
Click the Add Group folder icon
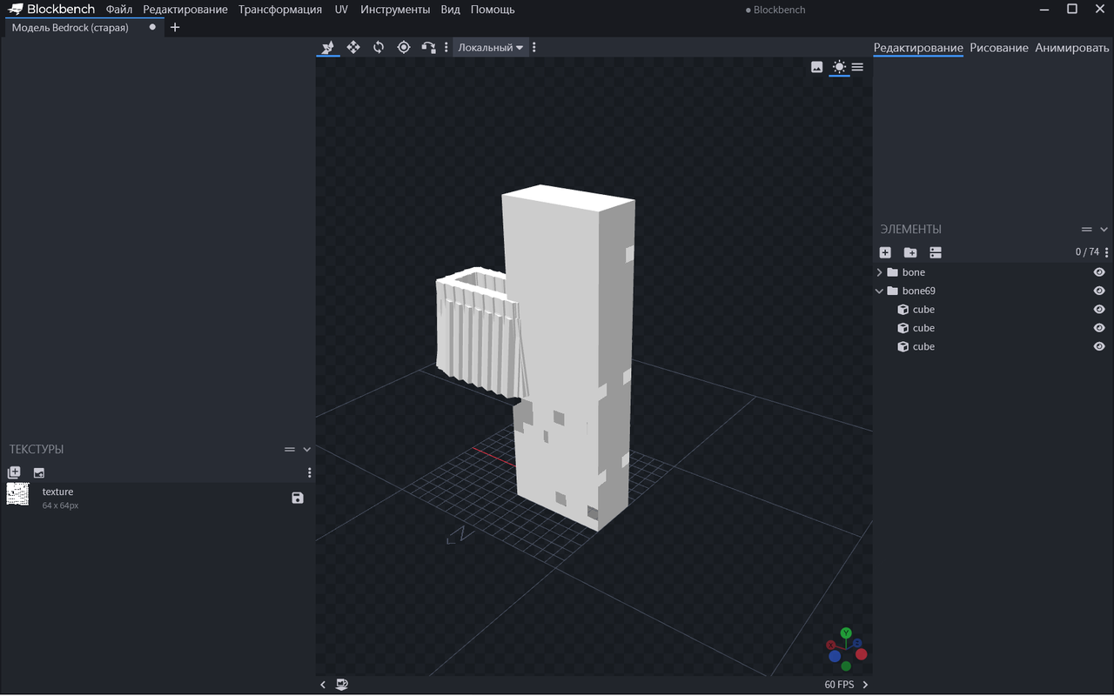point(910,252)
